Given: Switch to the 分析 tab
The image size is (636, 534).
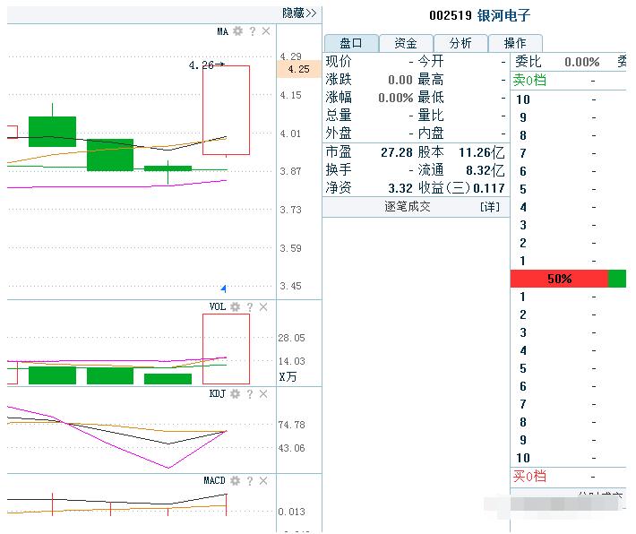Looking at the screenshot, I should tap(460, 43).
